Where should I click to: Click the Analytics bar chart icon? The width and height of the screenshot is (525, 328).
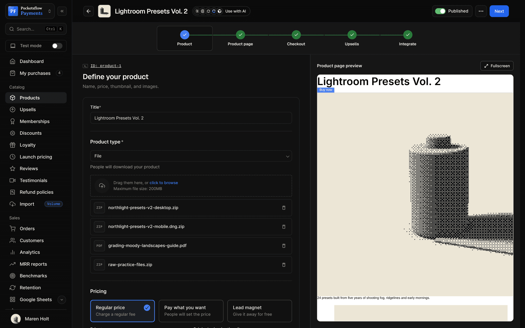click(13, 252)
